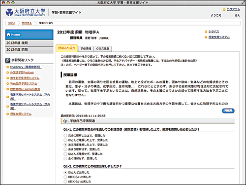Viewport: 246px width, 185px height.
Task: Go to Home in the breadcrumb
Action: coord(11,23)
